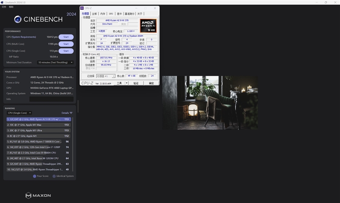Click the 验证 button in CPU-Z
Image resolution: width=340 pixels, height=203 pixels.
[136, 83]
